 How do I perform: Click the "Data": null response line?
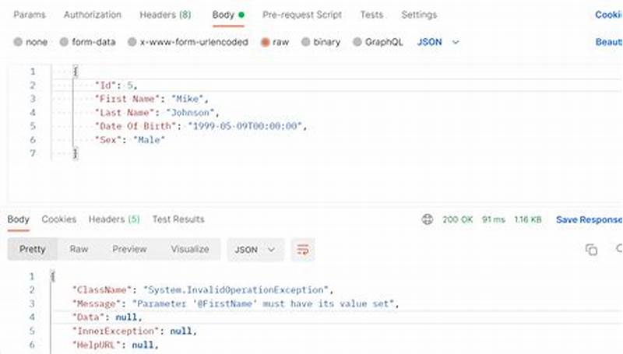coord(107,317)
